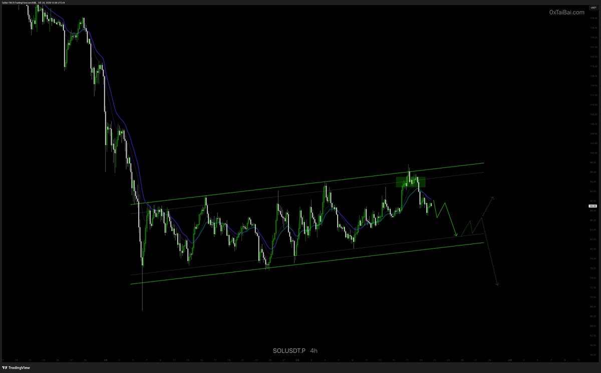Click the 4h interval label
601x373 pixels.
[314, 350]
